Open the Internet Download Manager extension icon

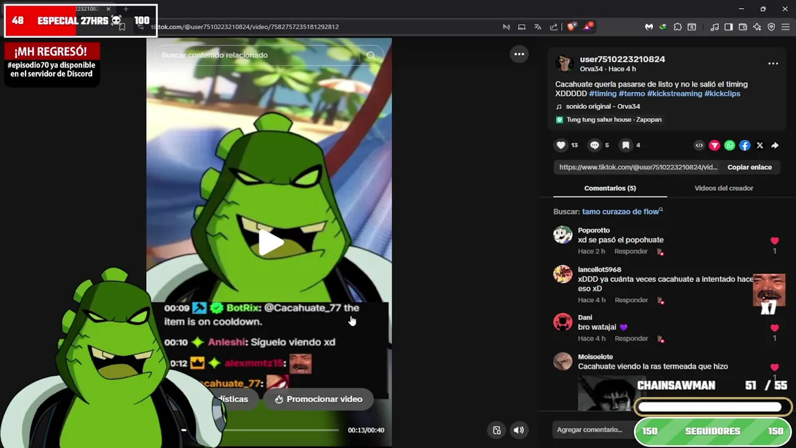pyautogui.click(x=663, y=27)
